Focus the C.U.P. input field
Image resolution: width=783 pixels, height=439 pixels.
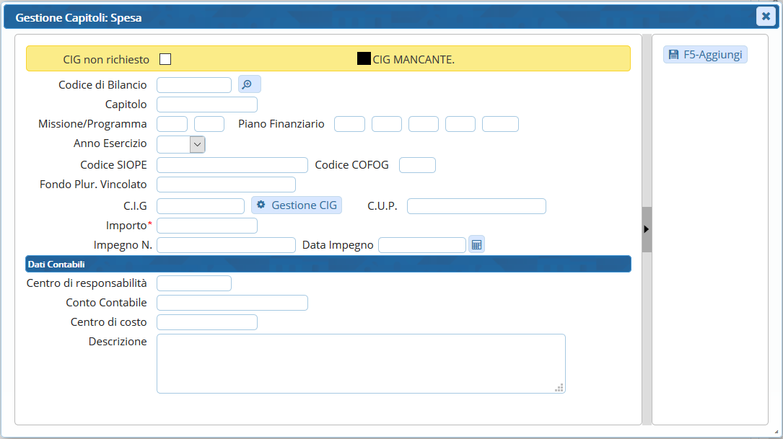pyautogui.click(x=476, y=206)
